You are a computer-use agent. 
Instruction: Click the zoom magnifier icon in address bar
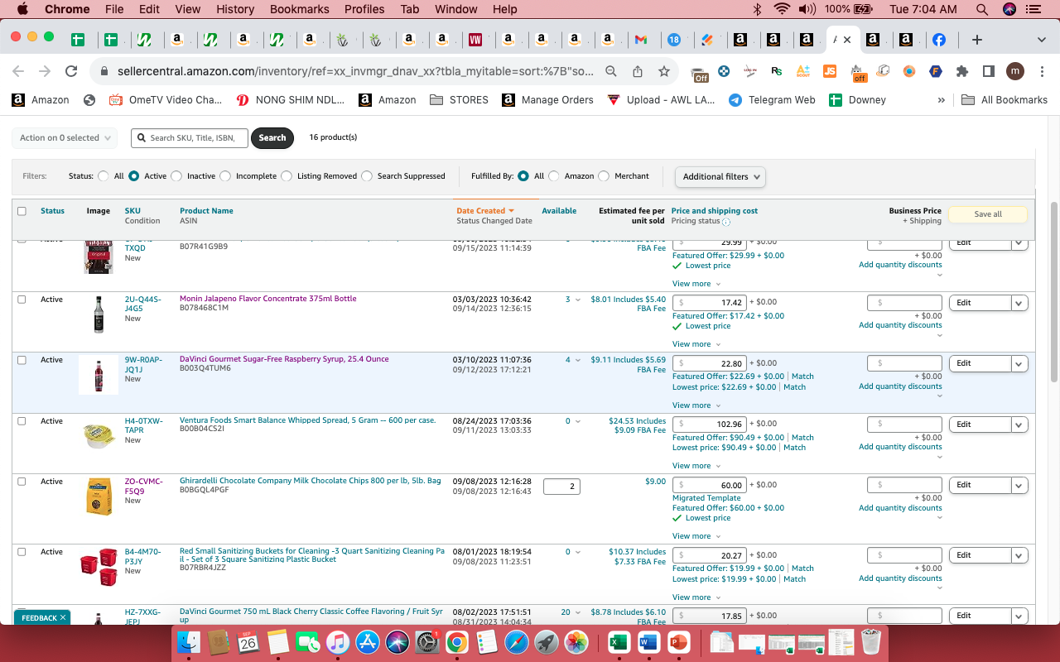[x=611, y=71]
